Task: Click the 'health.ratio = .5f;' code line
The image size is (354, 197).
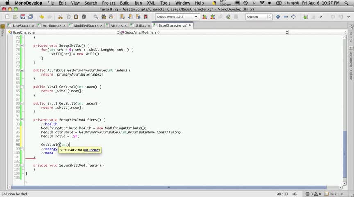Action: pos(60,136)
